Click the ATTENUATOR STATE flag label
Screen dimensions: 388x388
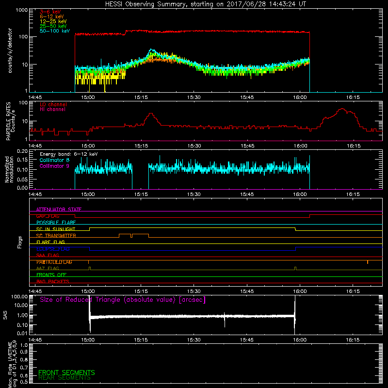[x=59, y=210]
